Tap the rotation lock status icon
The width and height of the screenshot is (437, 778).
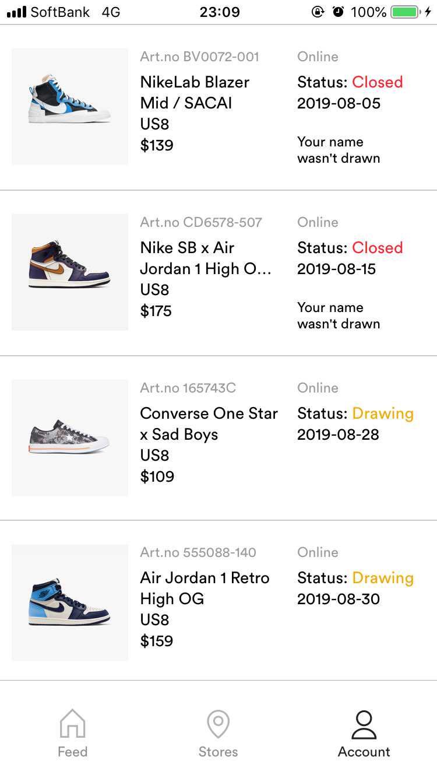click(x=318, y=12)
